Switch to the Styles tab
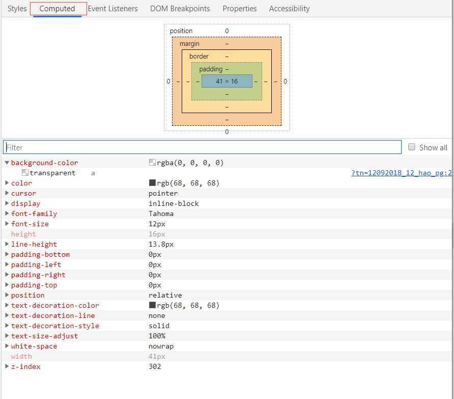 click(17, 9)
